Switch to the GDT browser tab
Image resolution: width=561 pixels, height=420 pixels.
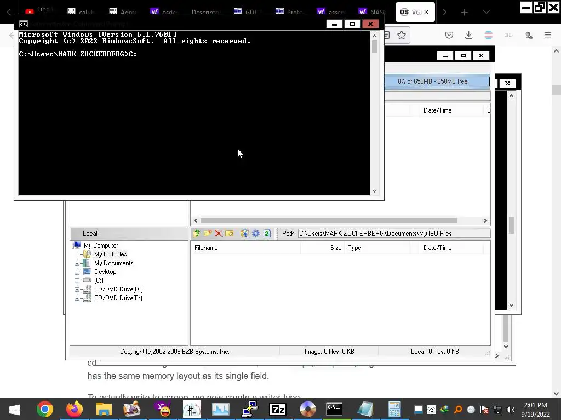pyautogui.click(x=248, y=12)
